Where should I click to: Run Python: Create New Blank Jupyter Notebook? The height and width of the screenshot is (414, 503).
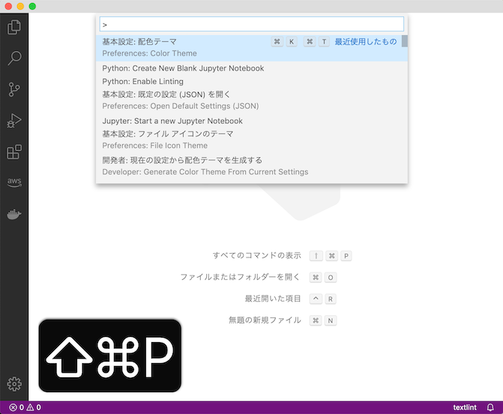click(x=252, y=68)
